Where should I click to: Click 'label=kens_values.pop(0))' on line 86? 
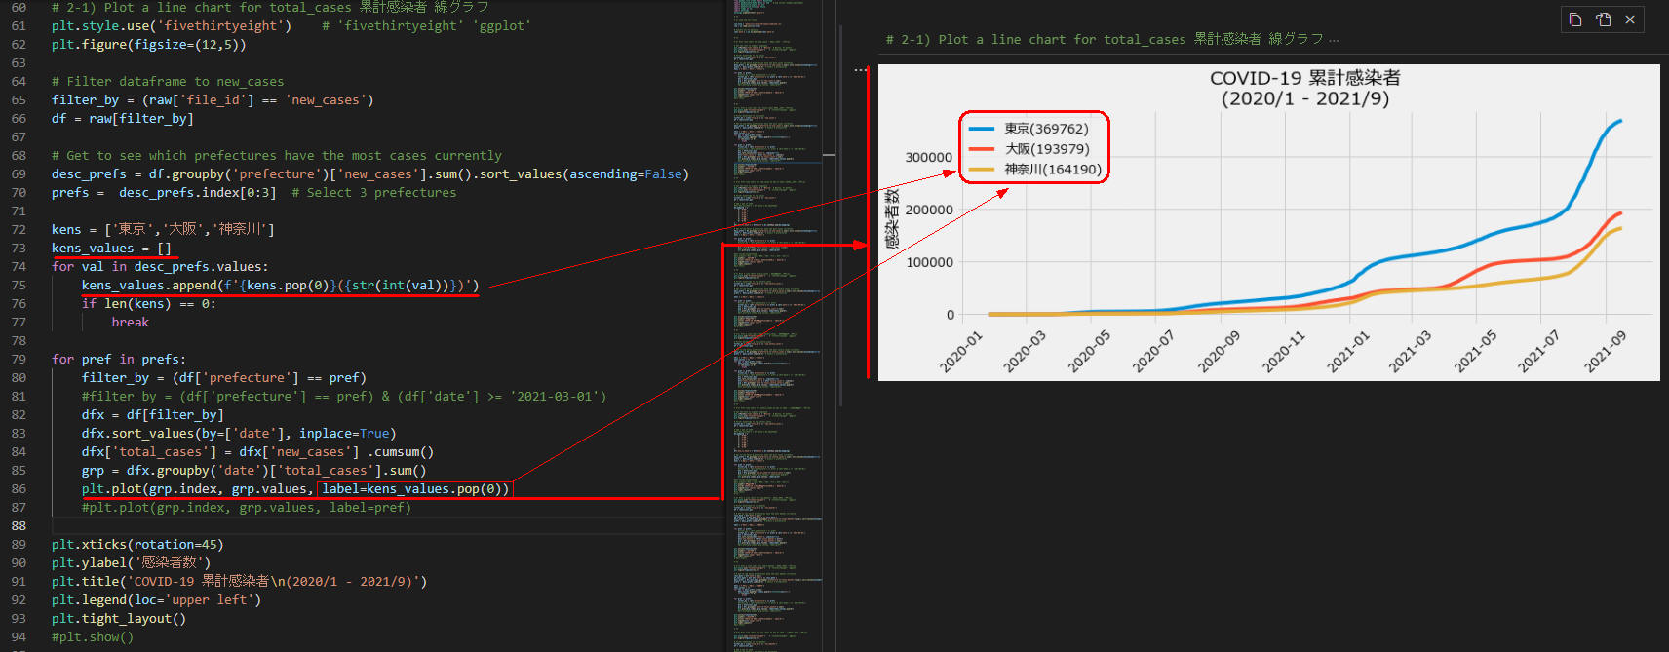point(415,489)
